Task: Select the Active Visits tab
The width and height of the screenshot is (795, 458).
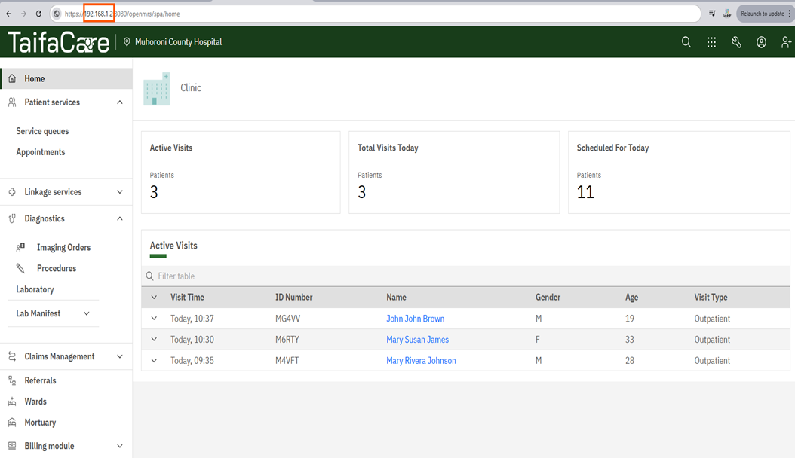Action: [173, 246]
